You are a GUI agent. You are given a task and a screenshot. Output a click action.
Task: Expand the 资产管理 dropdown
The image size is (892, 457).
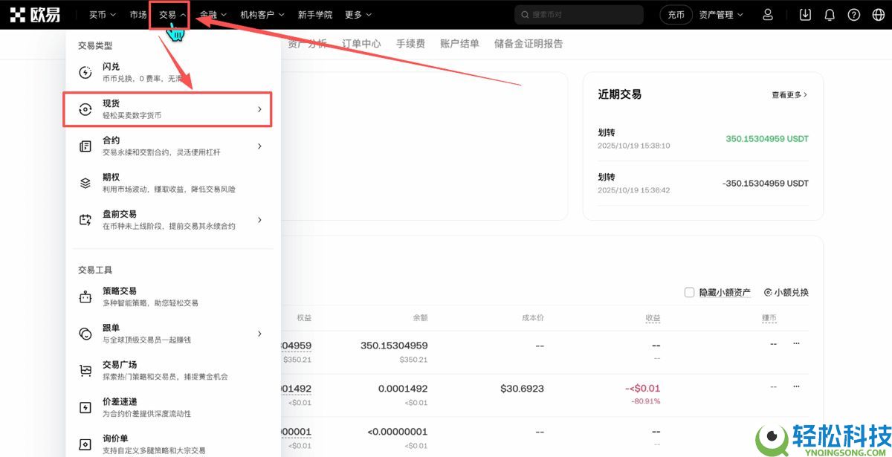tap(718, 14)
